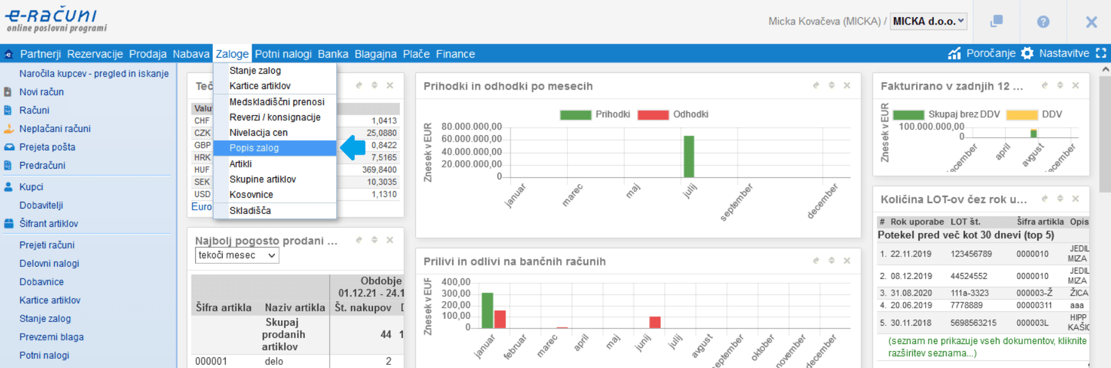This screenshot has height=368, width=1111.
Task: Open the Poročanje chart icon
Action: [954, 54]
